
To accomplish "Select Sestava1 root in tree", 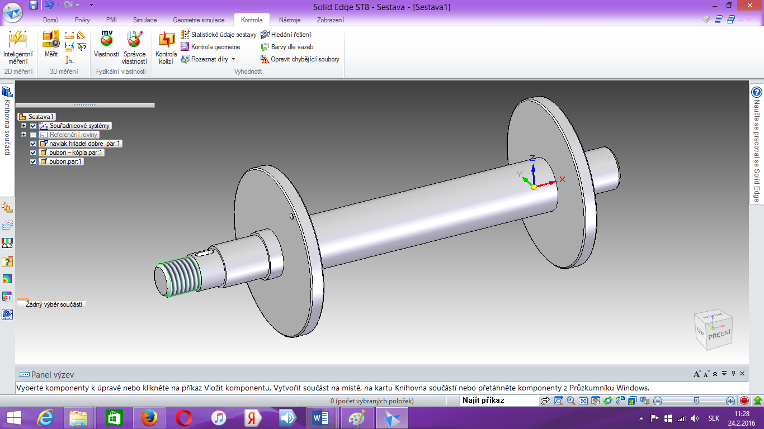I will click(36, 117).
